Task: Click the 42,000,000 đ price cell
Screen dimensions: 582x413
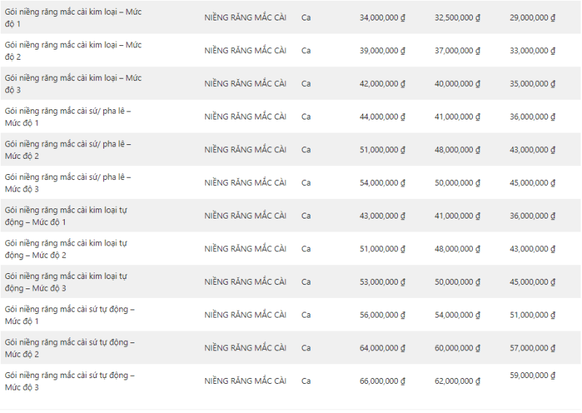Action: coord(382,84)
